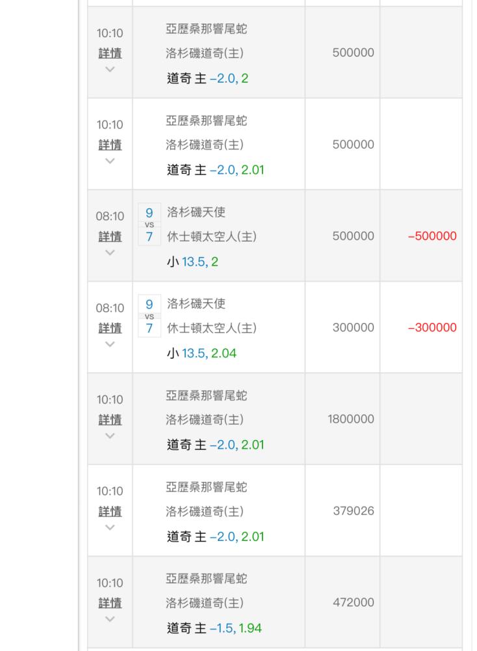Viewport: 477px width, 651px height.
Task: Expand chevron for 道奇 主 -2.0, 2 row
Action: [110, 69]
